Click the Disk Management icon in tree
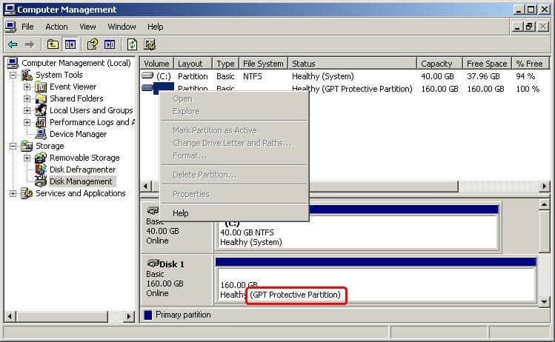The image size is (555, 342). click(x=41, y=181)
